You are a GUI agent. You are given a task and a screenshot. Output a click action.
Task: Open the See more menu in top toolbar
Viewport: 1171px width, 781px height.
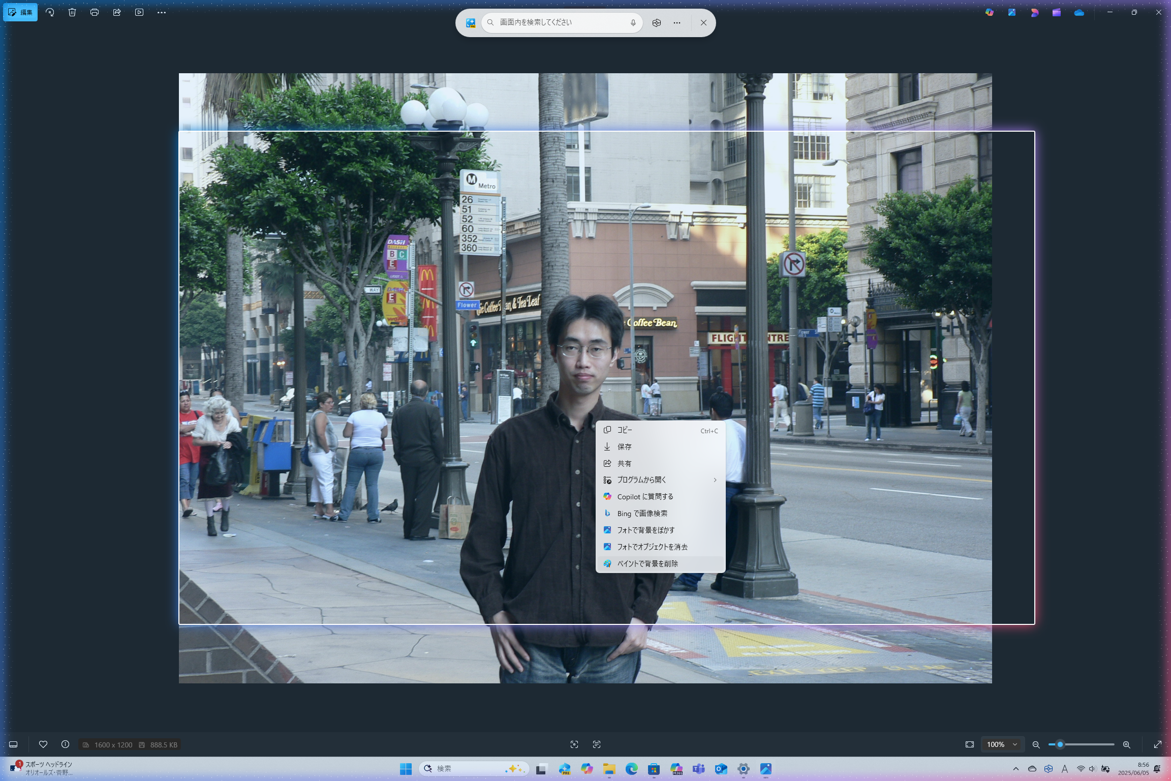[x=162, y=12]
